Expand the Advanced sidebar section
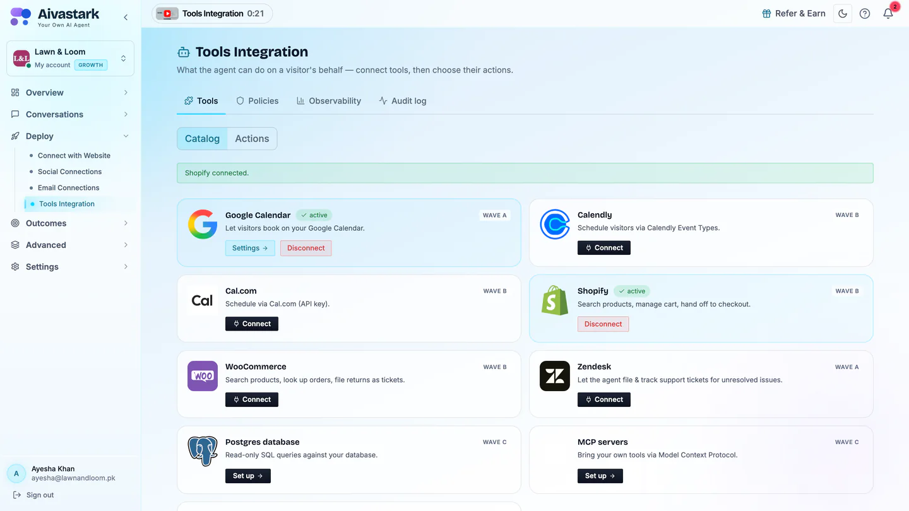The width and height of the screenshot is (909, 511). [x=70, y=245]
